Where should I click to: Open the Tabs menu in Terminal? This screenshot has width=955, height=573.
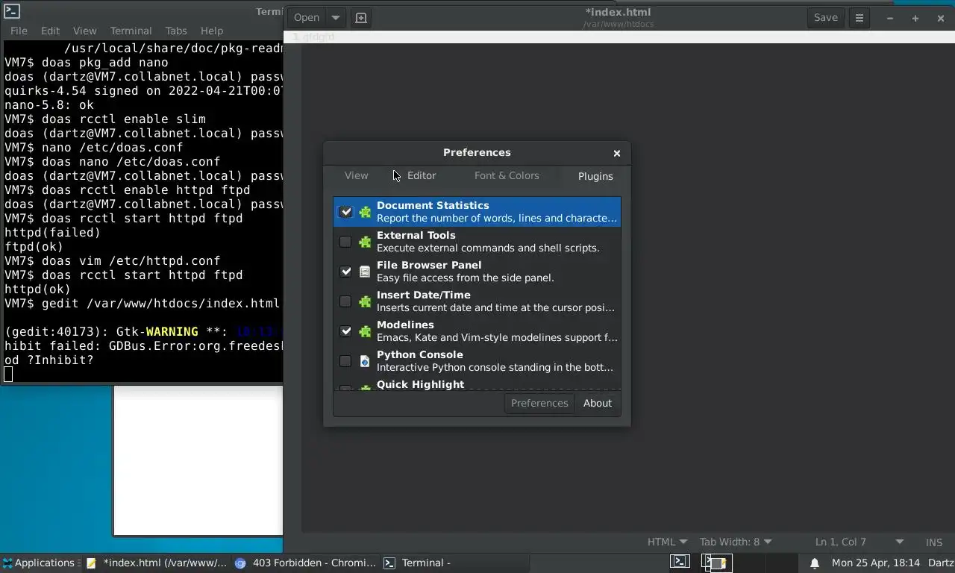pyautogui.click(x=176, y=31)
